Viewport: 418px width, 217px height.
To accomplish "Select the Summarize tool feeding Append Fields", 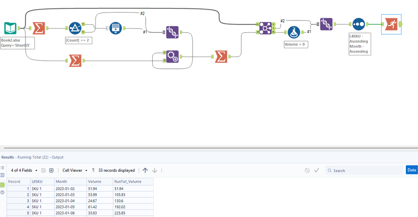I will [75, 61].
